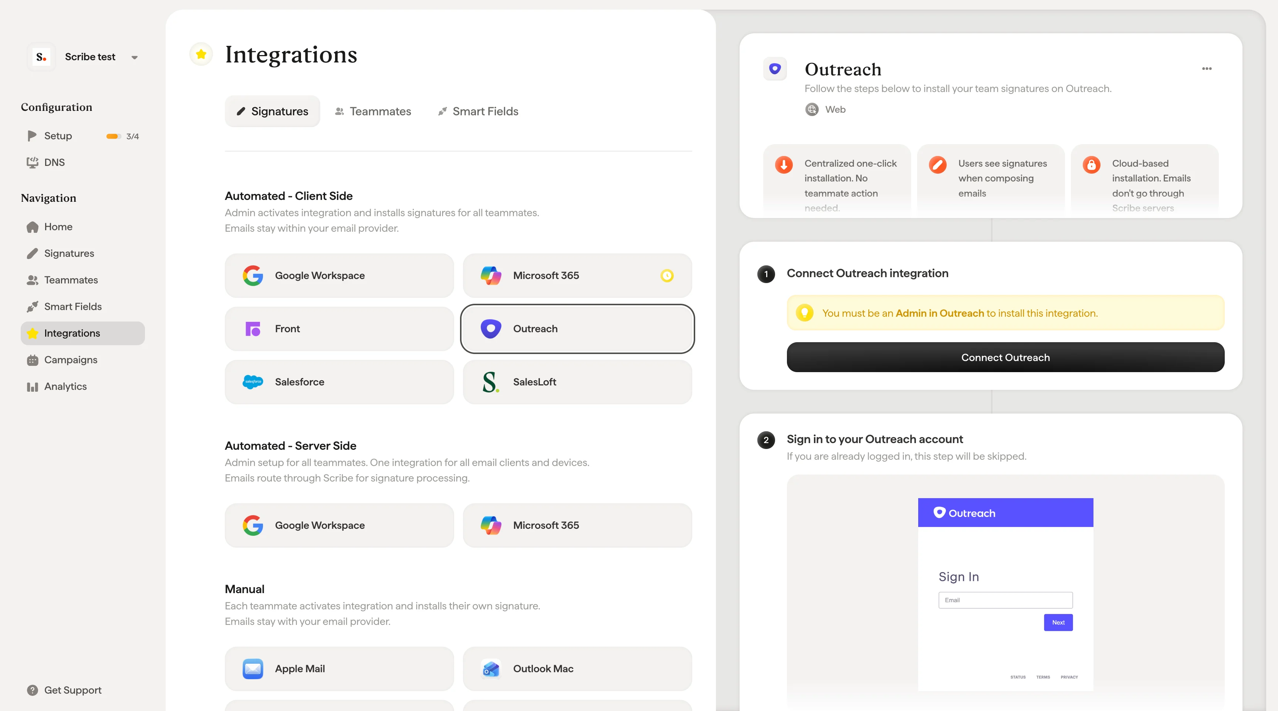
Task: Open the Scribe test workspace dropdown arrow
Action: [x=135, y=58]
